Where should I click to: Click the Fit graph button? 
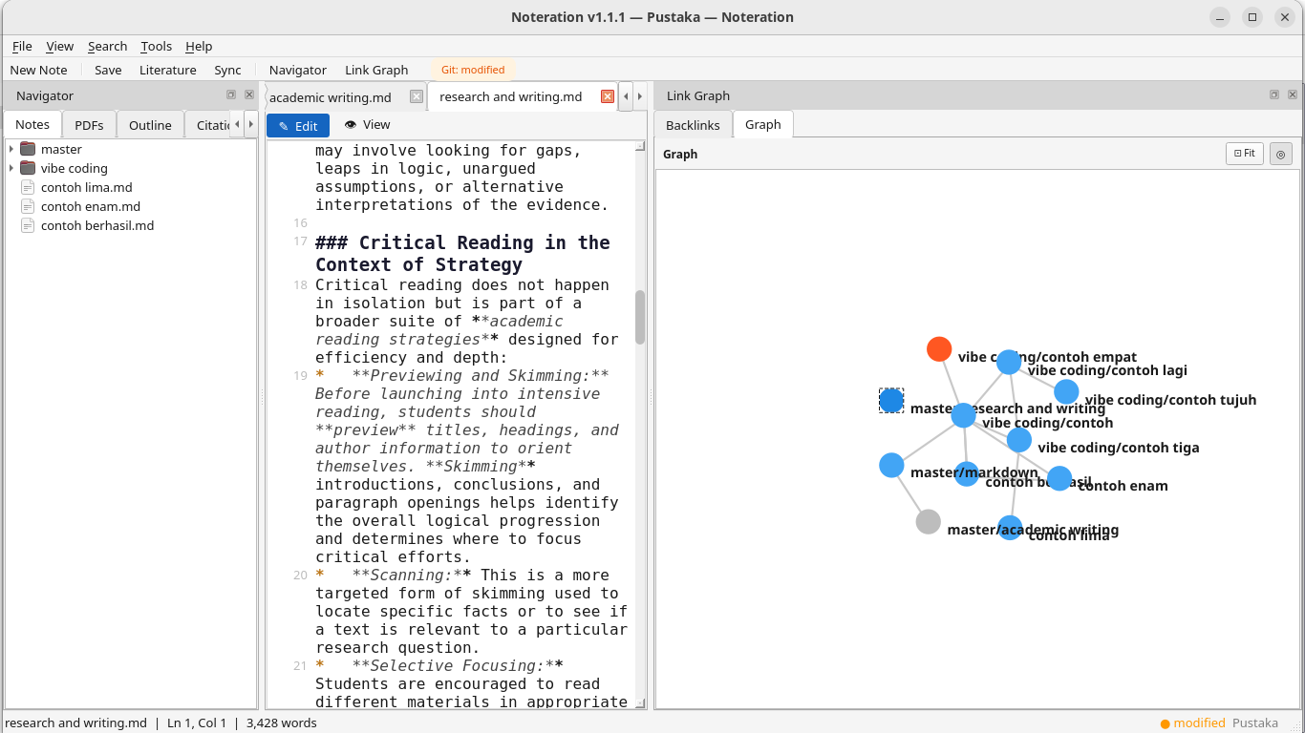coord(1245,153)
